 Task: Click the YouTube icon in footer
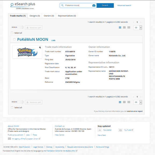(120, 130)
